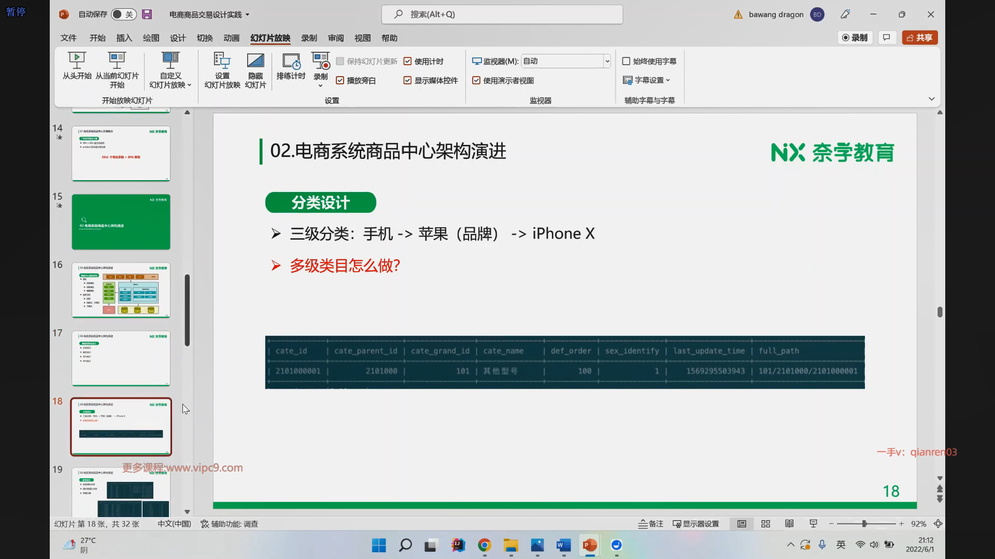Uncheck 使用计时 checkbox

tap(408, 62)
